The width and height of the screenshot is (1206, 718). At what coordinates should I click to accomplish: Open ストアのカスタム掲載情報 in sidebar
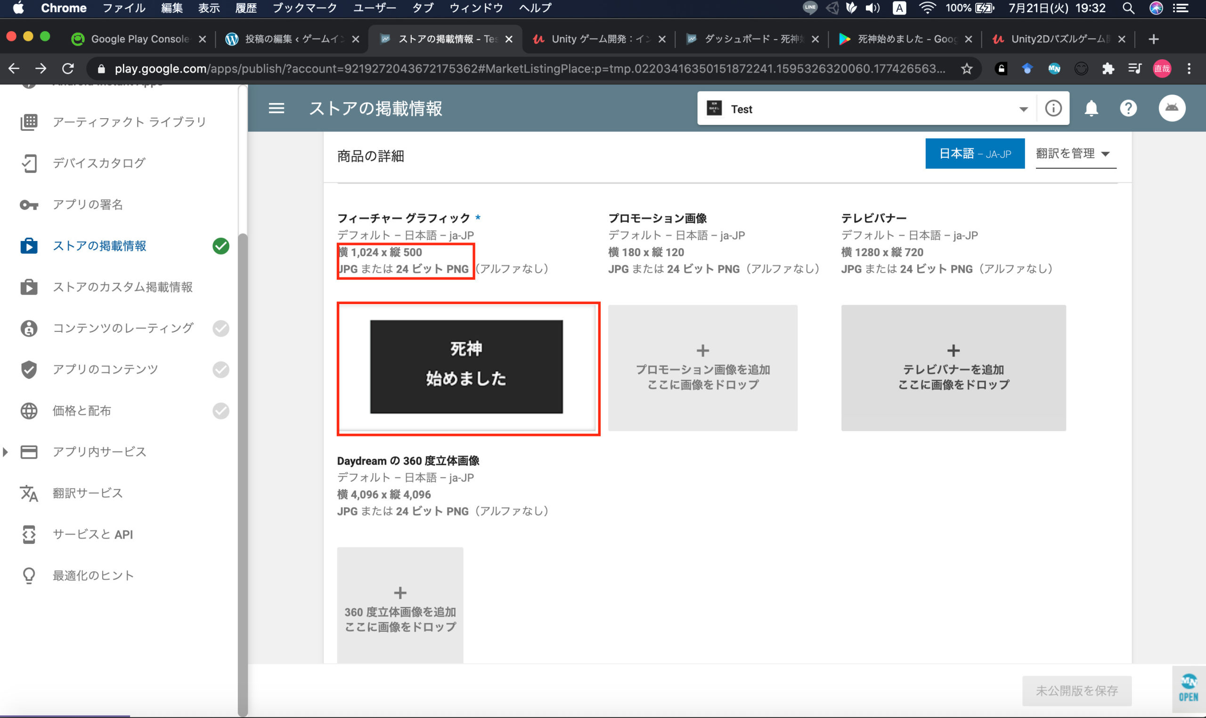[122, 287]
